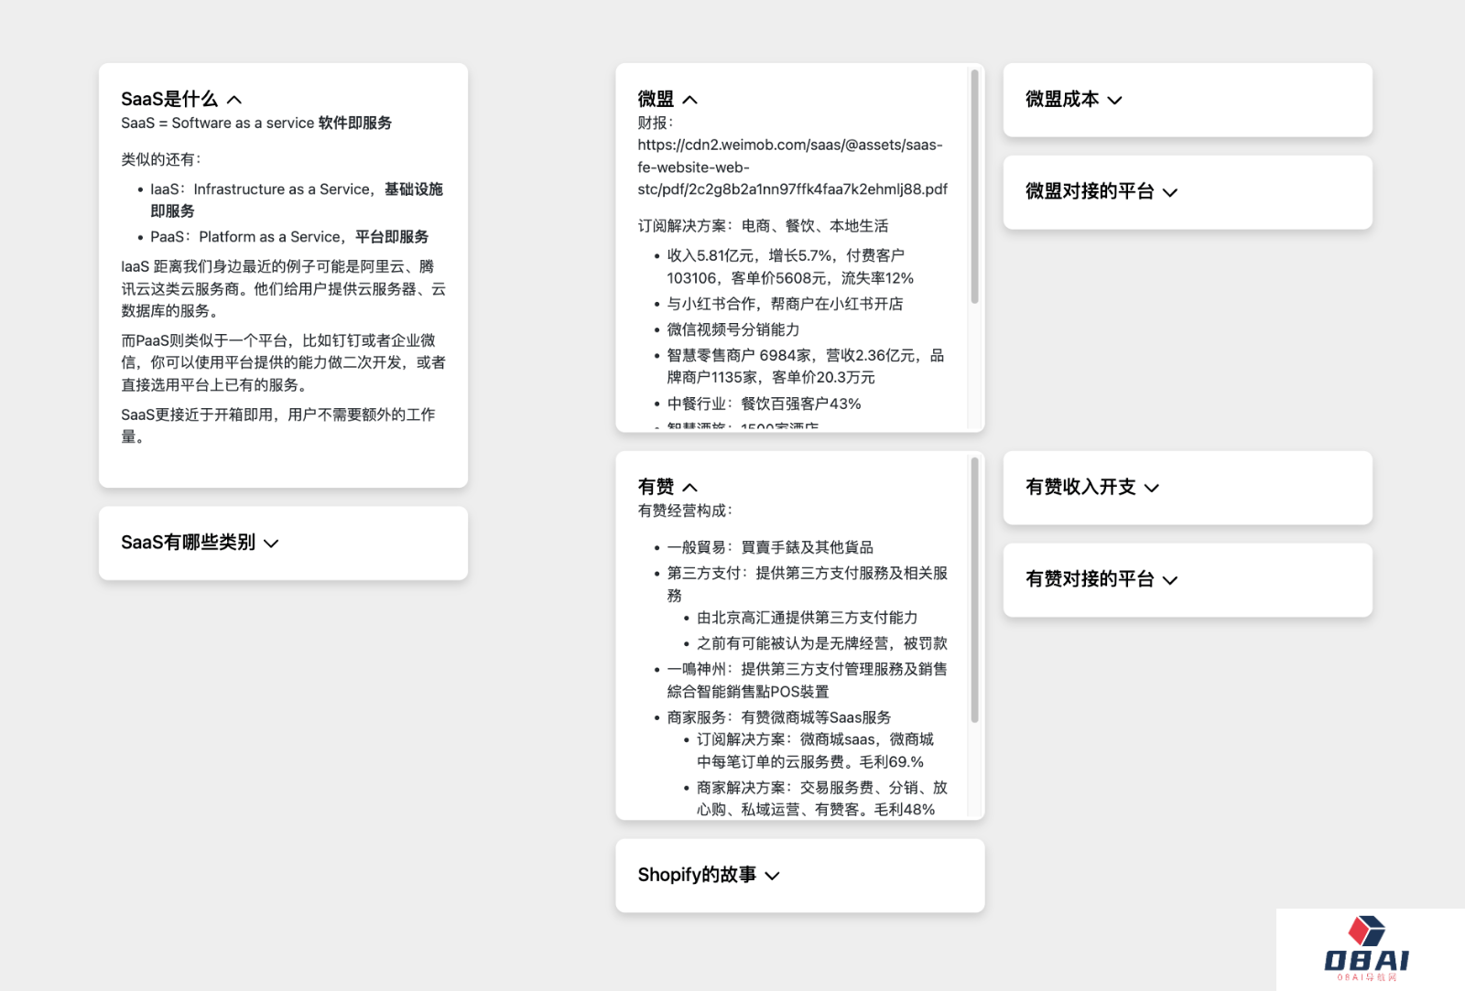Click the 有赞对接的平台 heading text
The height and width of the screenshot is (991, 1465).
point(1090,579)
